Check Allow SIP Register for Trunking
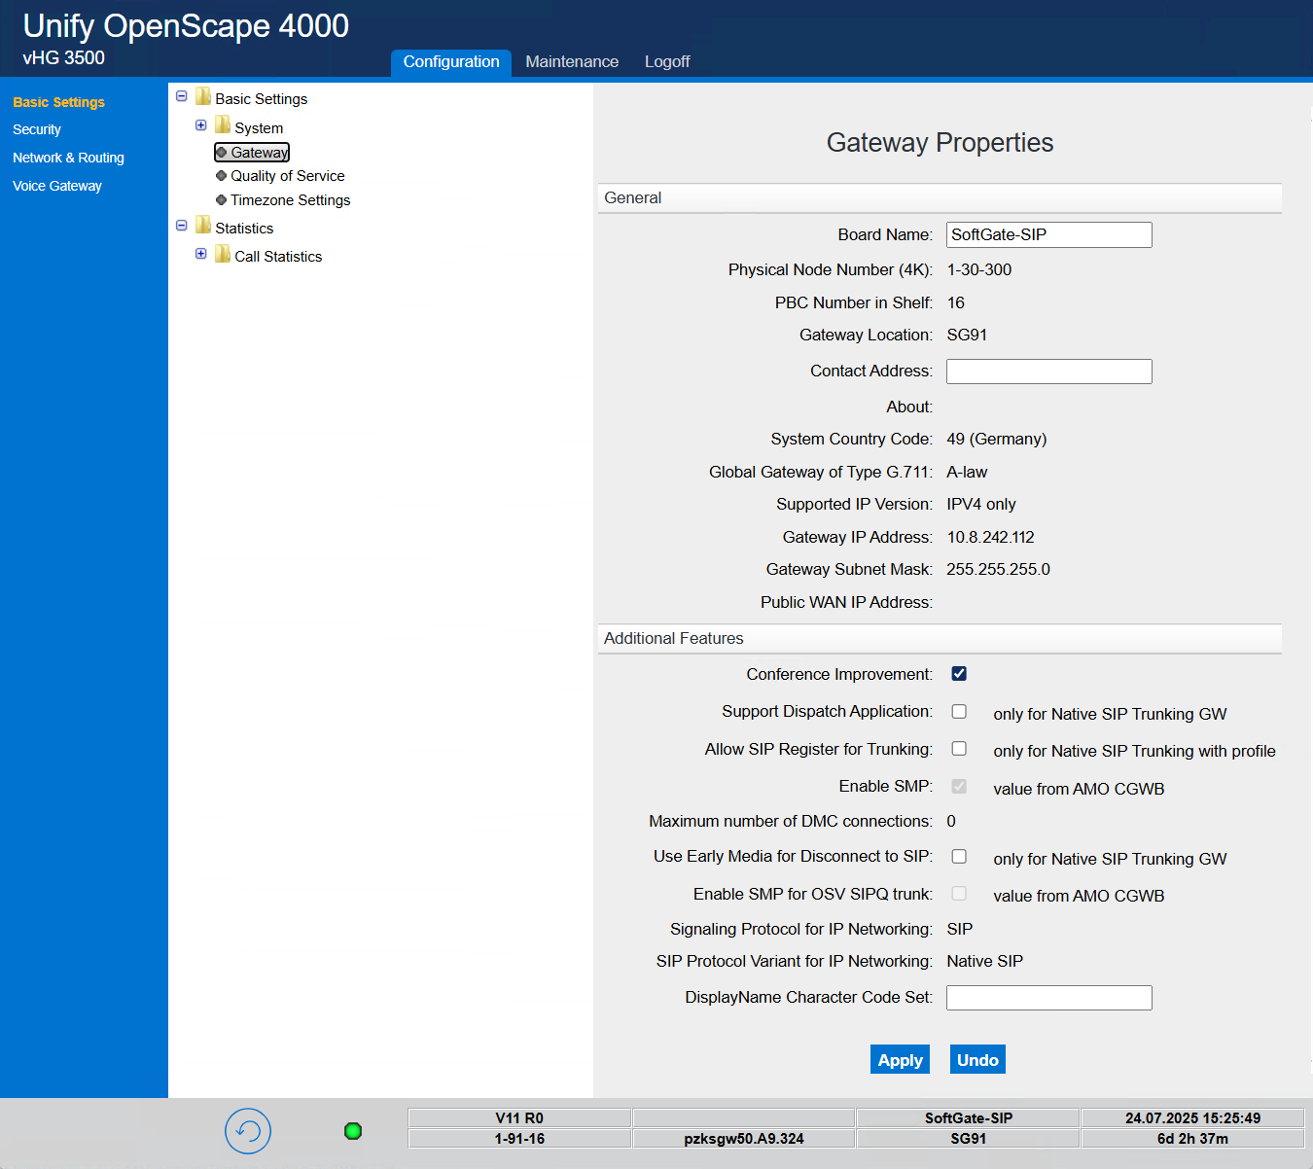This screenshot has width=1313, height=1169. [x=959, y=748]
